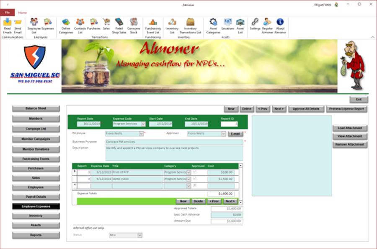This screenshot has height=249, width=377.
Task: Open the Send Email ribbon icon
Action: click(18, 26)
